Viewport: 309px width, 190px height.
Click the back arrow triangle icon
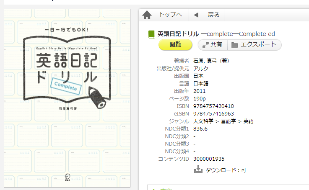[x=196, y=15]
